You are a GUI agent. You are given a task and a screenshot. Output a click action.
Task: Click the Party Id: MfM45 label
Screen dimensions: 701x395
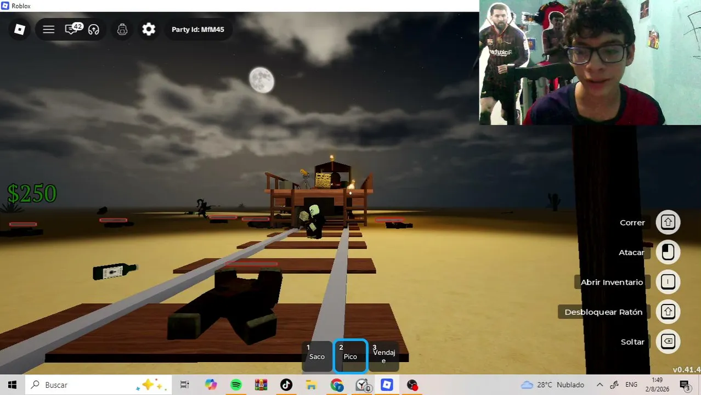click(x=198, y=30)
